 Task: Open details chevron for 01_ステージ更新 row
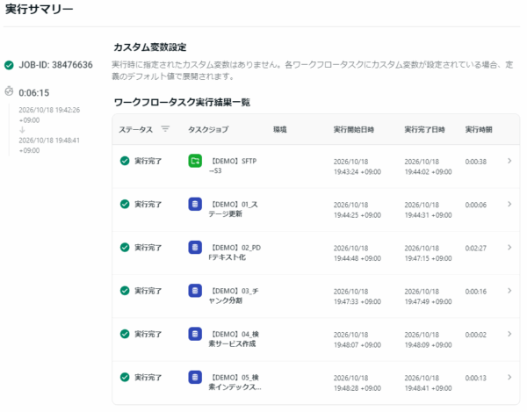[509, 204]
